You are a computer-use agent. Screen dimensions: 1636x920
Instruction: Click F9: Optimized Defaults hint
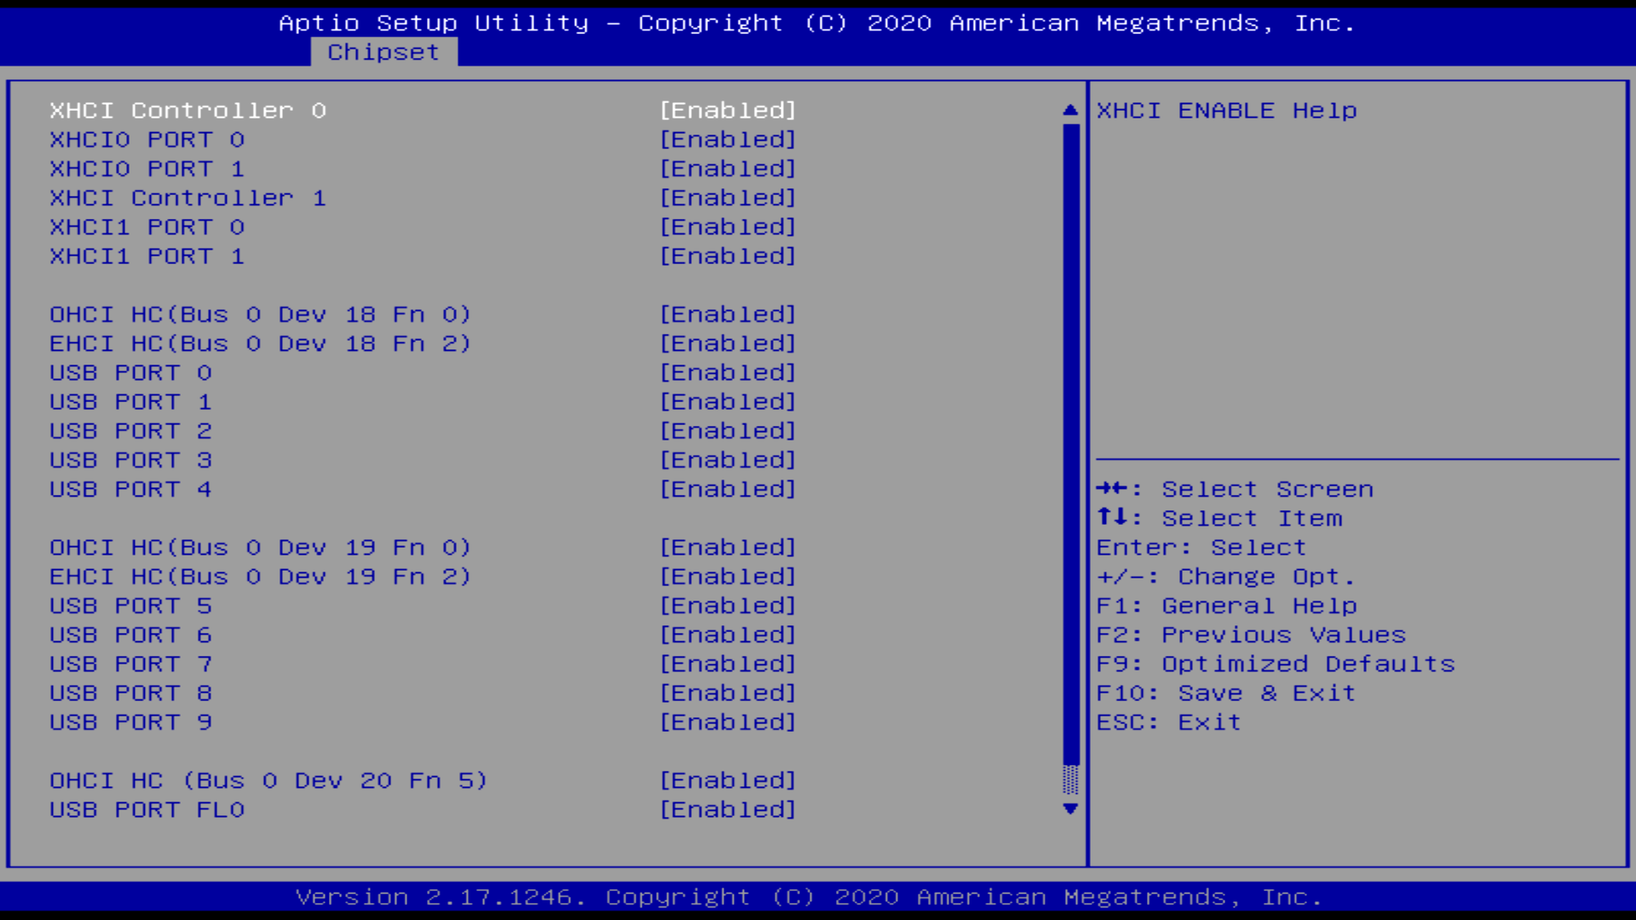(x=1275, y=664)
